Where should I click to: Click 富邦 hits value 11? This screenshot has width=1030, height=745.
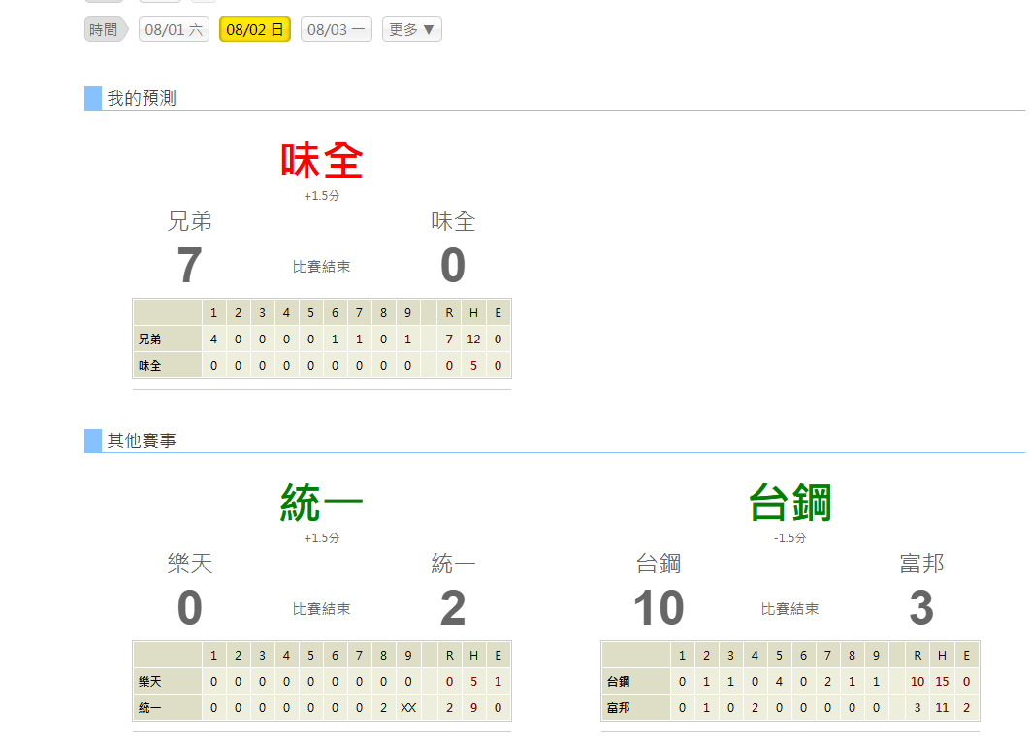point(942,707)
